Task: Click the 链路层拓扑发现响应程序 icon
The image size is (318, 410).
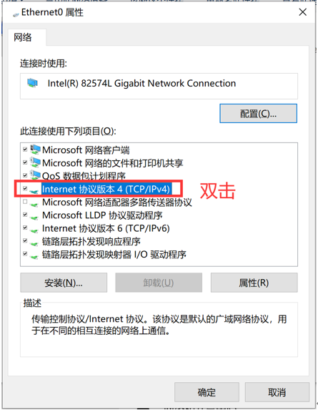Action: click(34, 242)
